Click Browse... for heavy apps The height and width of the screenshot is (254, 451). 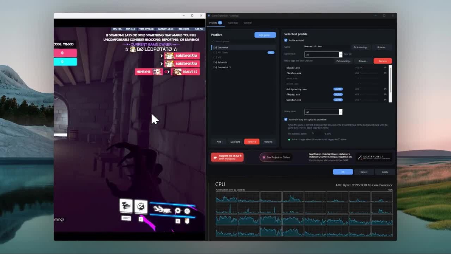pyautogui.click(x=363, y=61)
